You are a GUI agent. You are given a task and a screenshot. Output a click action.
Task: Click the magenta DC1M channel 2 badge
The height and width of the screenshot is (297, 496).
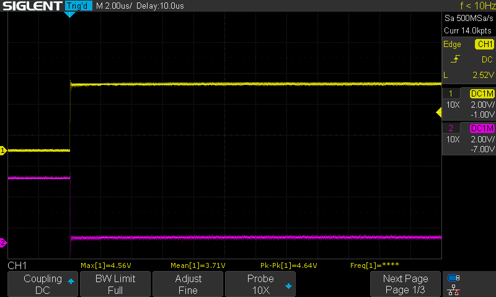pos(482,128)
